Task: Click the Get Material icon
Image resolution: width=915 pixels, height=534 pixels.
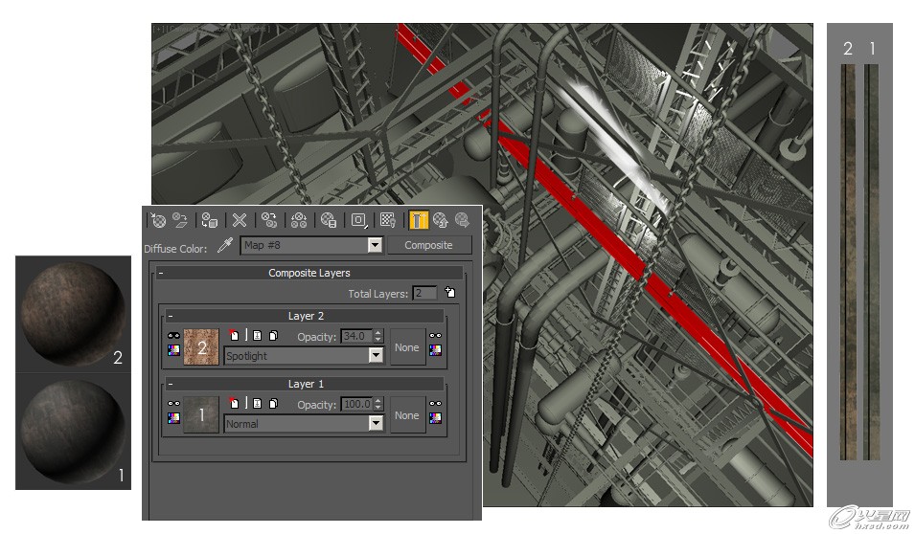Action: pyautogui.click(x=157, y=220)
